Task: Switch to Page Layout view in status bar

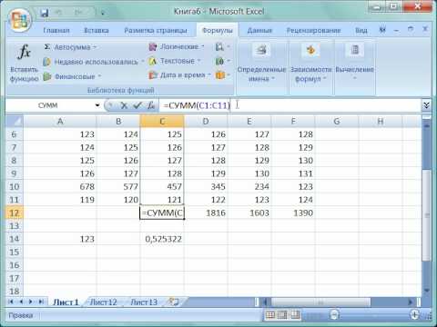Action: coord(282,315)
